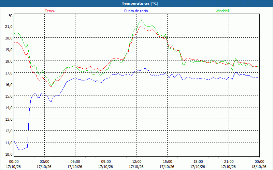Image resolution: width=273 pixels, height=170 pixels.
Task: Click the green 'Windchill' legend label
Action: pyautogui.click(x=222, y=11)
